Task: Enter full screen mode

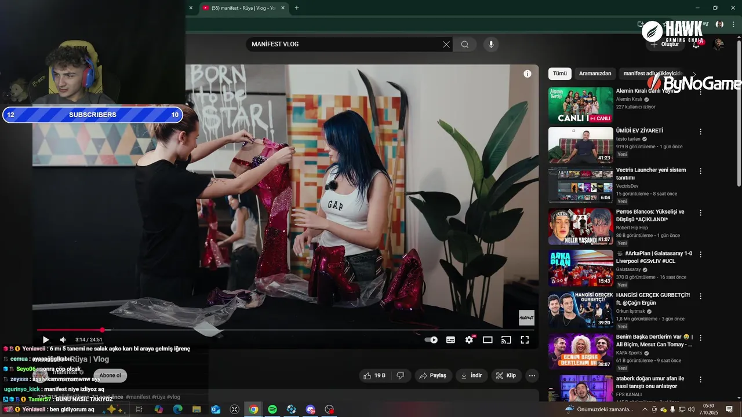Action: click(525, 340)
